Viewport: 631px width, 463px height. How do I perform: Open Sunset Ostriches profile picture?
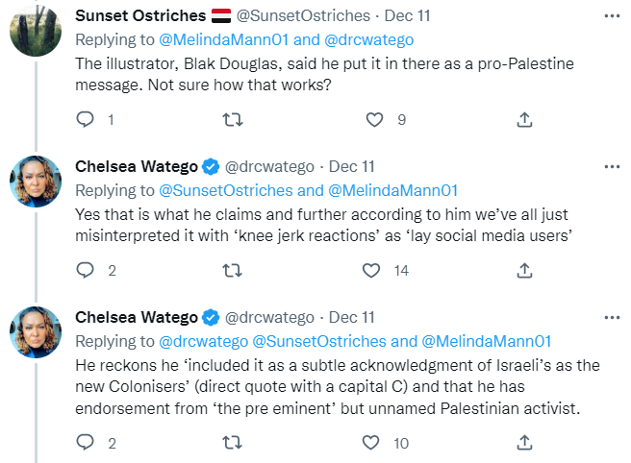[36, 30]
